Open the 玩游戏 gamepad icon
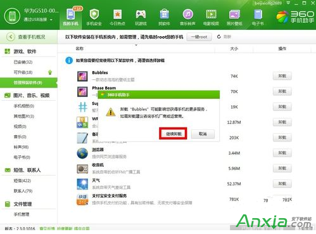316x234 pixels. (x=141, y=15)
